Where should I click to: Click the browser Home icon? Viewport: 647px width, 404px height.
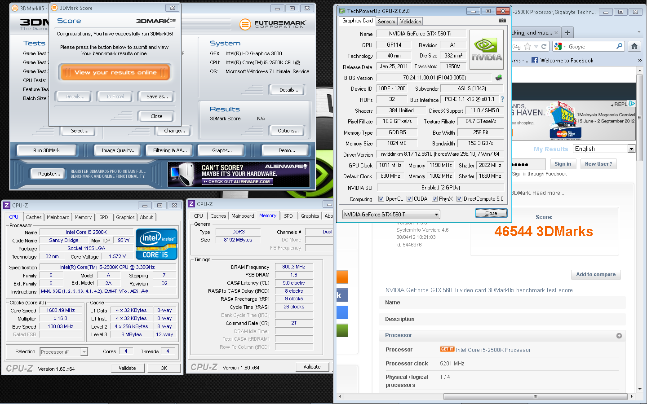[634, 46]
